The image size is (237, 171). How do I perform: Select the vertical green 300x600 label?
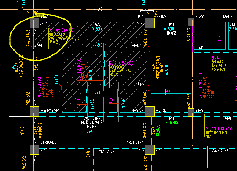click(158, 131)
